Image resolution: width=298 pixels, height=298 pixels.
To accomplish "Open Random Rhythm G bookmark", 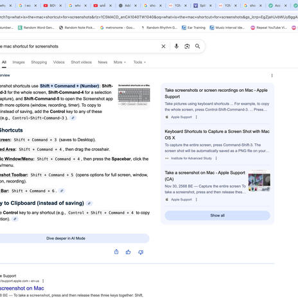I will [159, 28].
